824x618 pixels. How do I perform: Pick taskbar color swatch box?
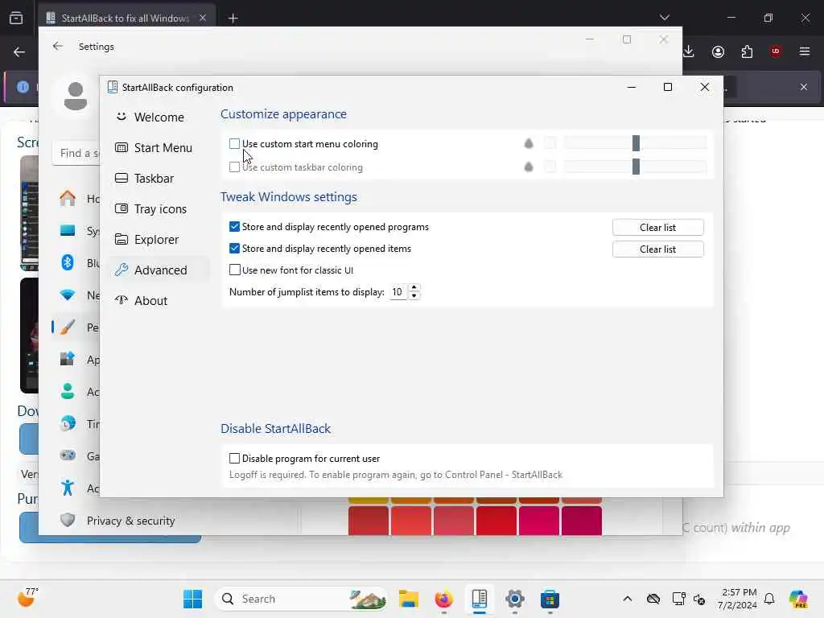click(x=550, y=167)
